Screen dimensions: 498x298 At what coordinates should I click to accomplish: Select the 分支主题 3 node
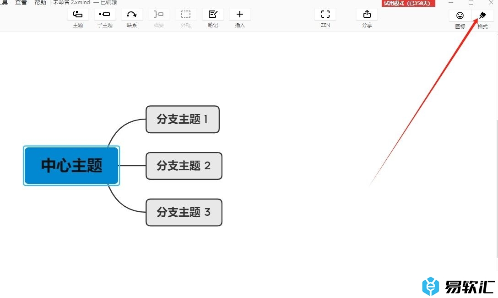[184, 212]
